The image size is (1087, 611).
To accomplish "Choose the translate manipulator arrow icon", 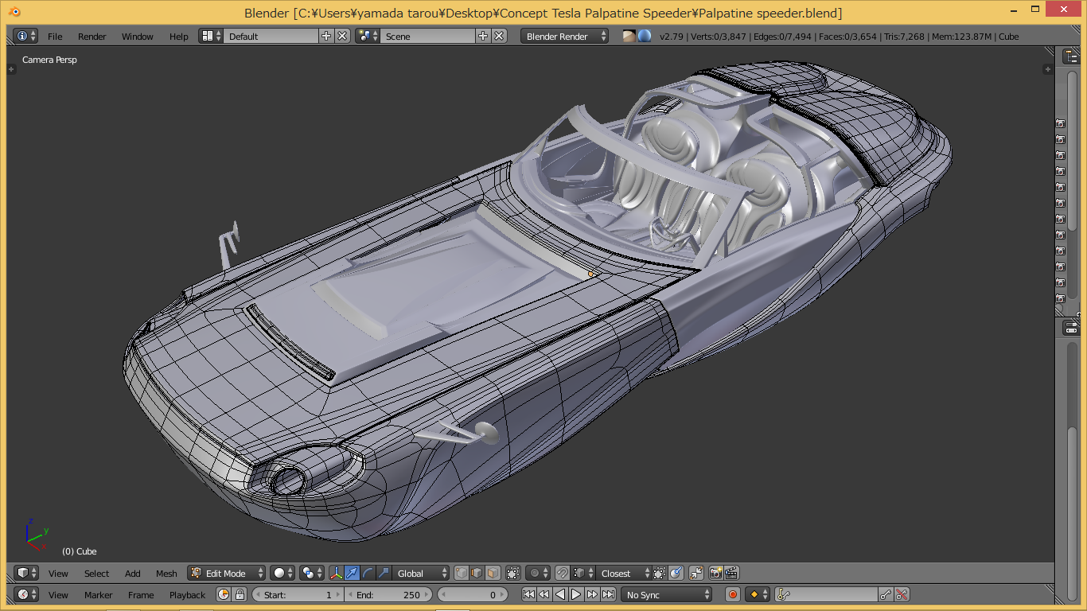I will point(352,573).
